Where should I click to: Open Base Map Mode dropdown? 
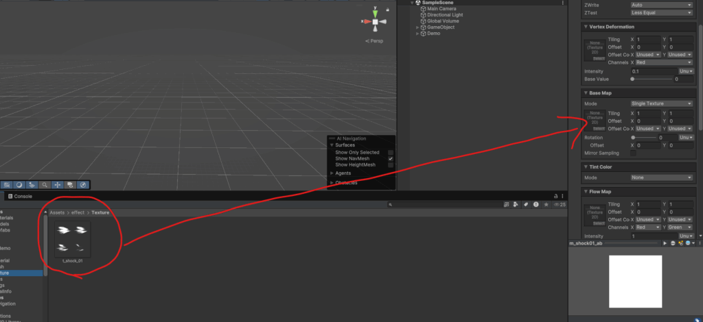coord(662,103)
